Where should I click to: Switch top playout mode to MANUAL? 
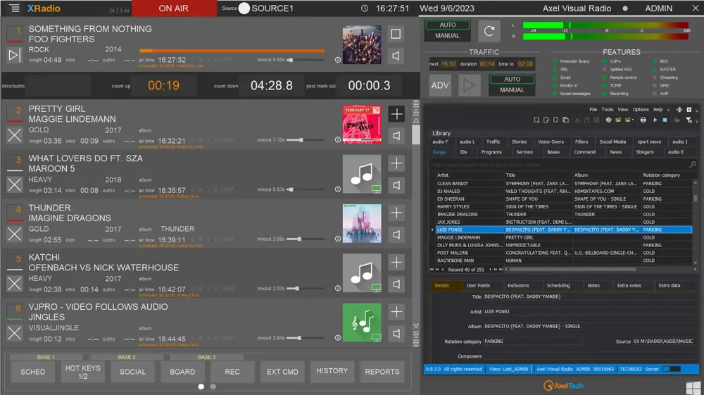(x=448, y=35)
